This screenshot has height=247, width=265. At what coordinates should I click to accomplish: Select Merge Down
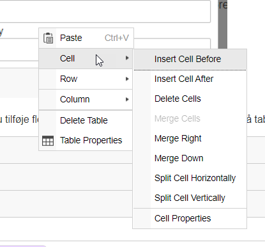[190, 158]
